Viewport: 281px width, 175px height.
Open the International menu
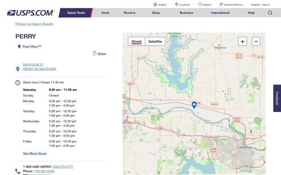220,13
